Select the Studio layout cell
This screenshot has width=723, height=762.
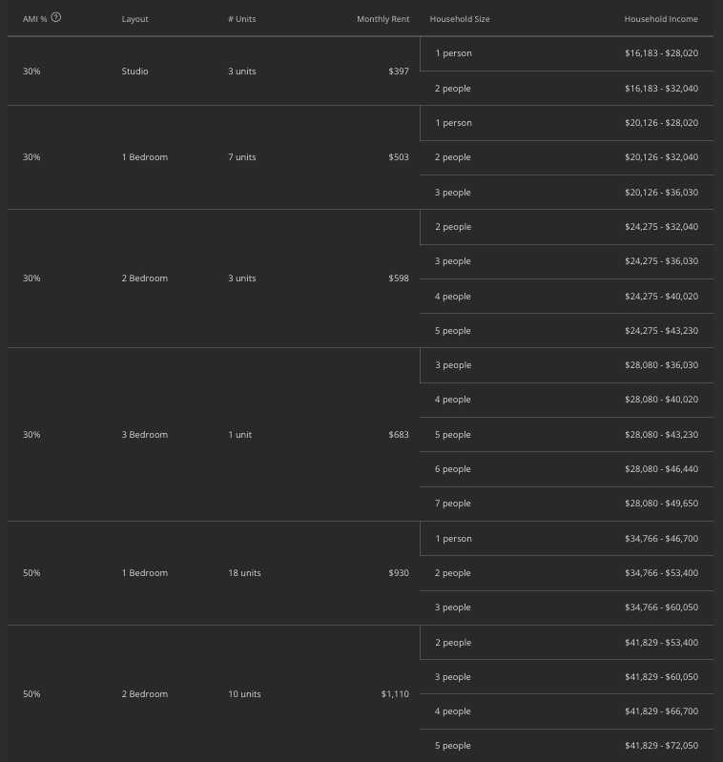coord(135,72)
